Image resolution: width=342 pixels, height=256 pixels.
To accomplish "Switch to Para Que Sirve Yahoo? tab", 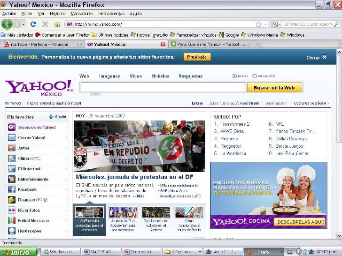I will (210, 45).
